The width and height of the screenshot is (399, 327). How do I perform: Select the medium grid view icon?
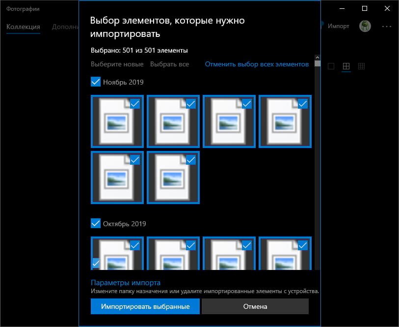click(346, 65)
